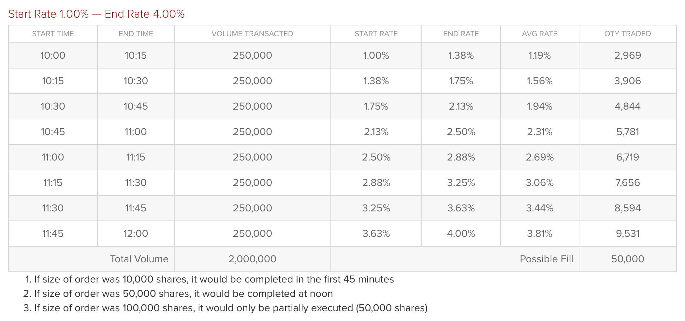The height and width of the screenshot is (321, 685).
Task: Click the START RATE column header
Action: click(x=376, y=34)
